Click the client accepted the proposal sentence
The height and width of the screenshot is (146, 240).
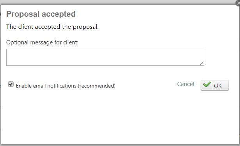point(53,27)
